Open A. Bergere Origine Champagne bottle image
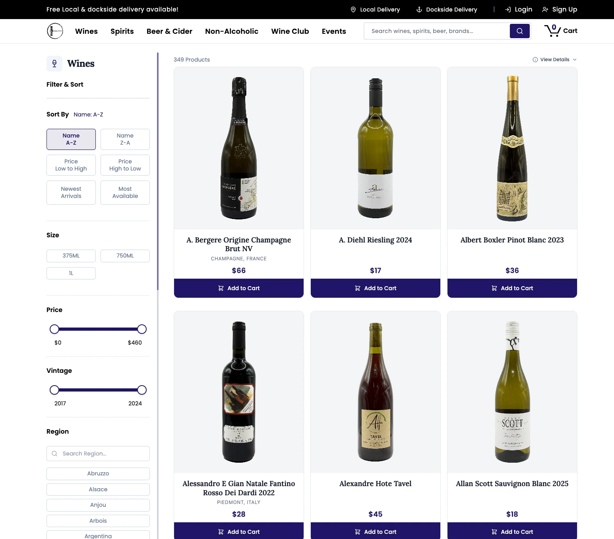614x539 pixels. tap(239, 148)
